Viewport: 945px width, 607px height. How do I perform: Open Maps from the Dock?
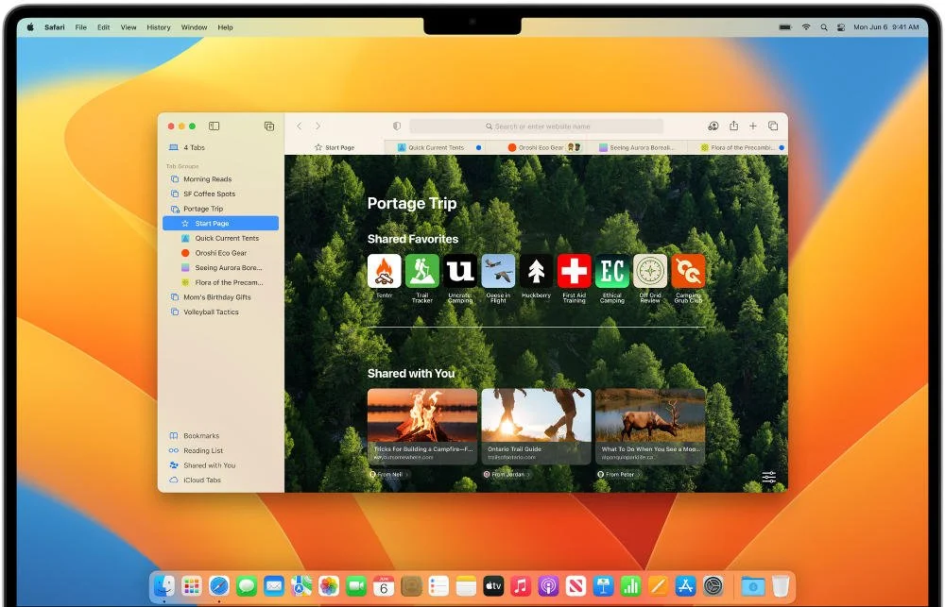click(301, 585)
